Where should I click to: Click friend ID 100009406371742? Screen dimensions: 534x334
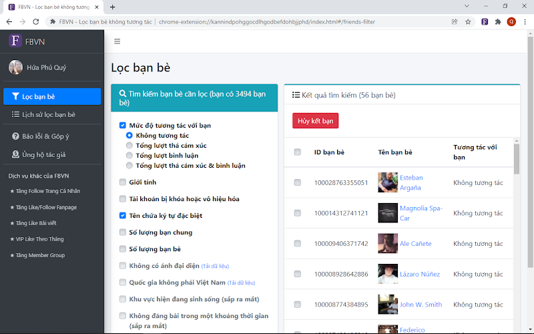coord(341,244)
